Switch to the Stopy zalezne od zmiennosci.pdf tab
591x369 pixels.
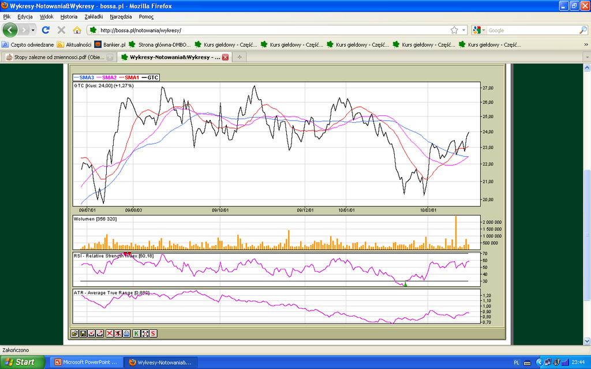pos(59,57)
